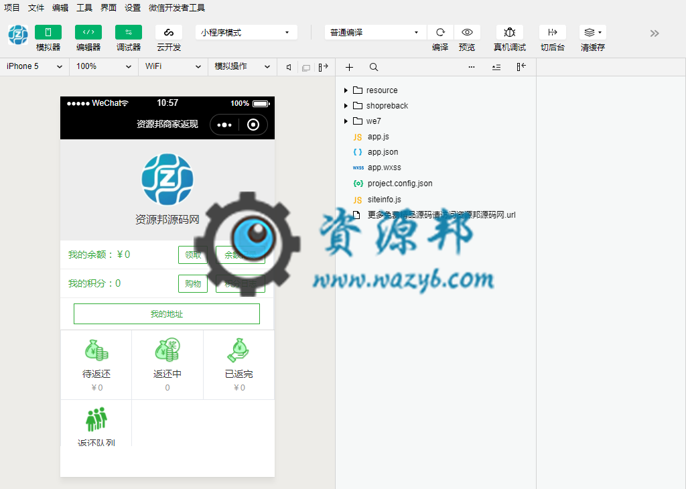Open the iPhone 5 device dropdown

[35, 66]
